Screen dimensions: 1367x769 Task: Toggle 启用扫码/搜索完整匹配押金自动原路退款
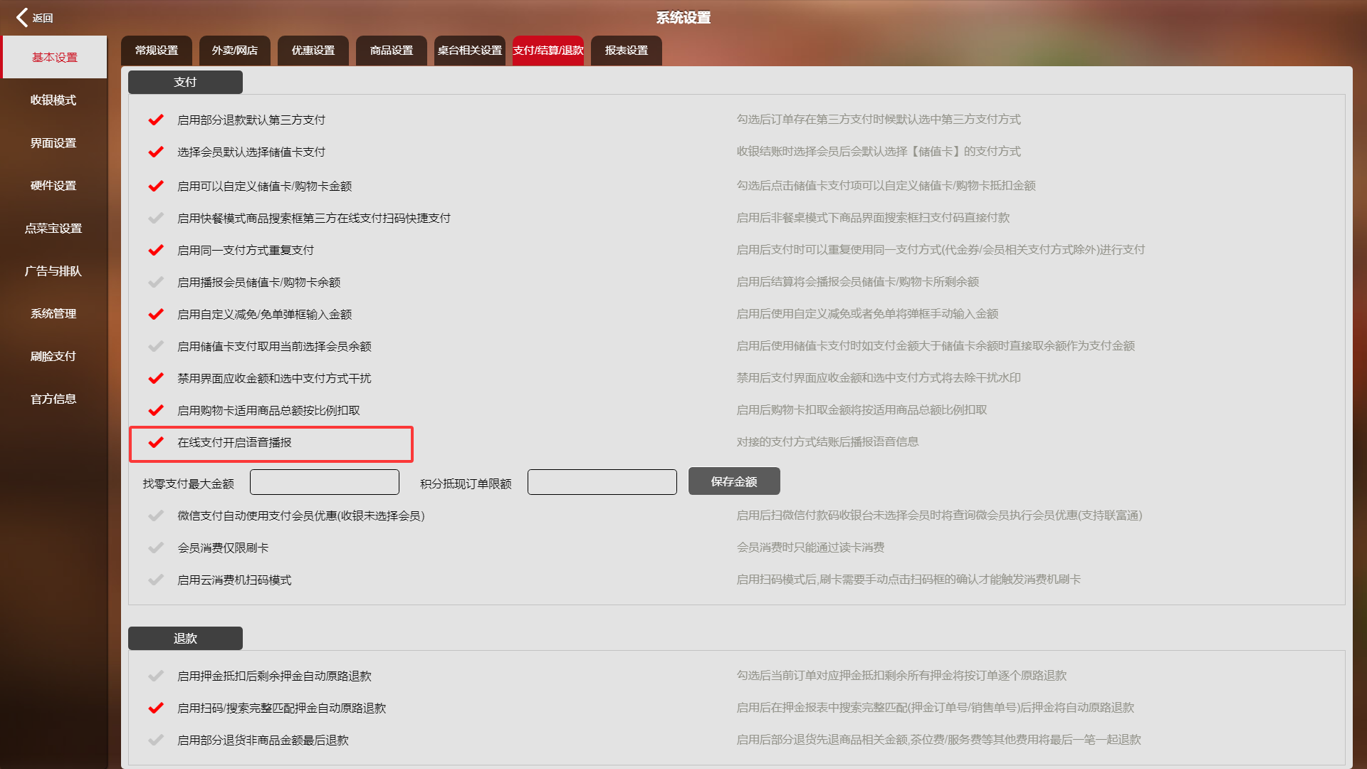tap(156, 708)
